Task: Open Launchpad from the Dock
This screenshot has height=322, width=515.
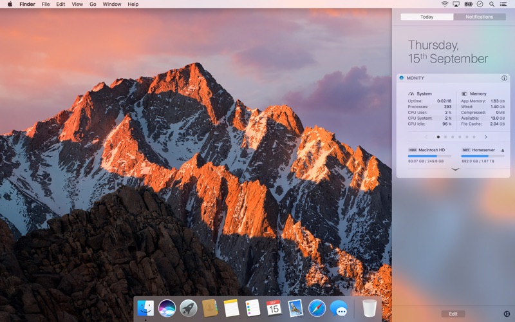Action: [x=189, y=308]
